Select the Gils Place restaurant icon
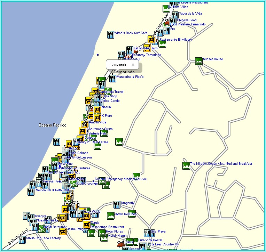 pyautogui.click(x=147, y=233)
